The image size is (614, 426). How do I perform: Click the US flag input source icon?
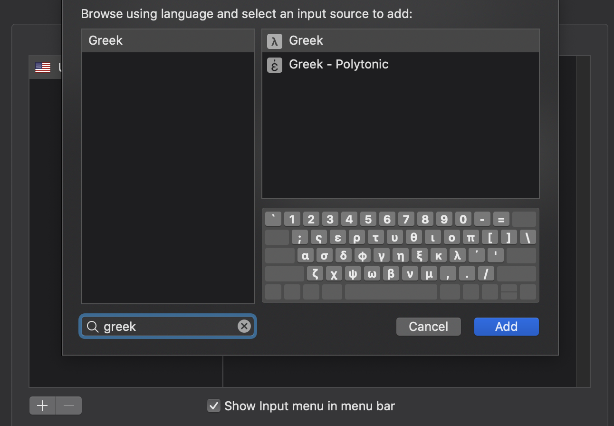tap(43, 68)
